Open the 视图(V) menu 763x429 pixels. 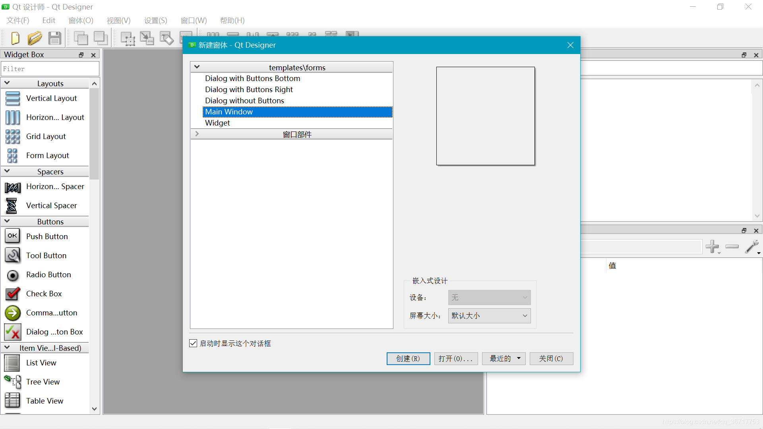pos(118,20)
